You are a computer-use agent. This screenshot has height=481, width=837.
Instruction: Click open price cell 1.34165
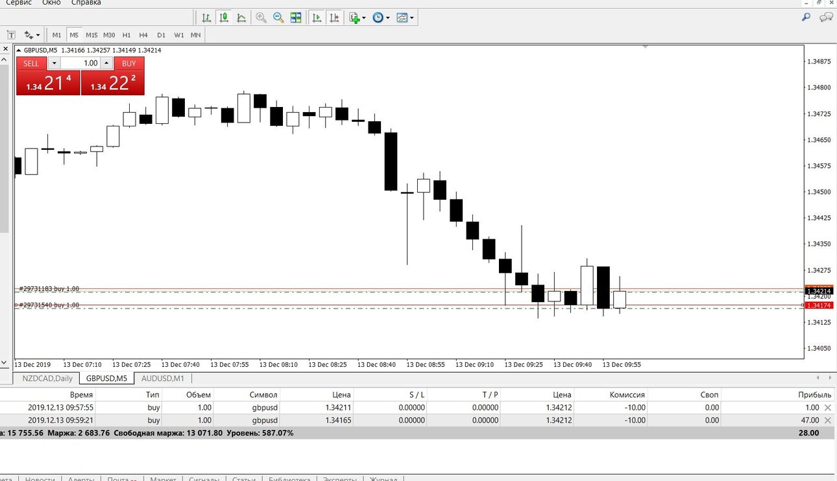338,420
